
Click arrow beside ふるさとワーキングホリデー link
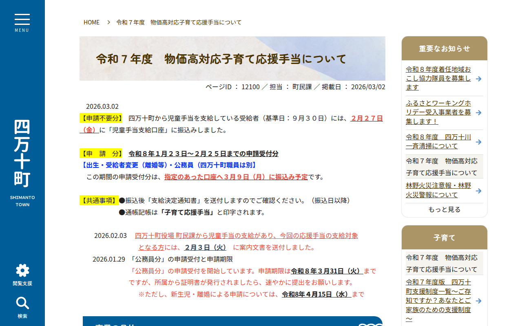(479, 112)
